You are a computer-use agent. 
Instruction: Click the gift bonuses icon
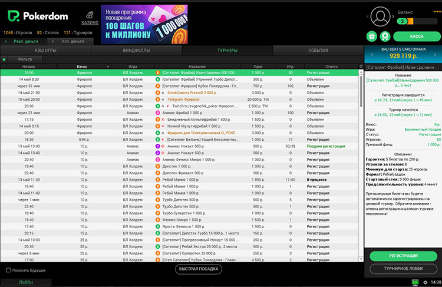click(372, 37)
